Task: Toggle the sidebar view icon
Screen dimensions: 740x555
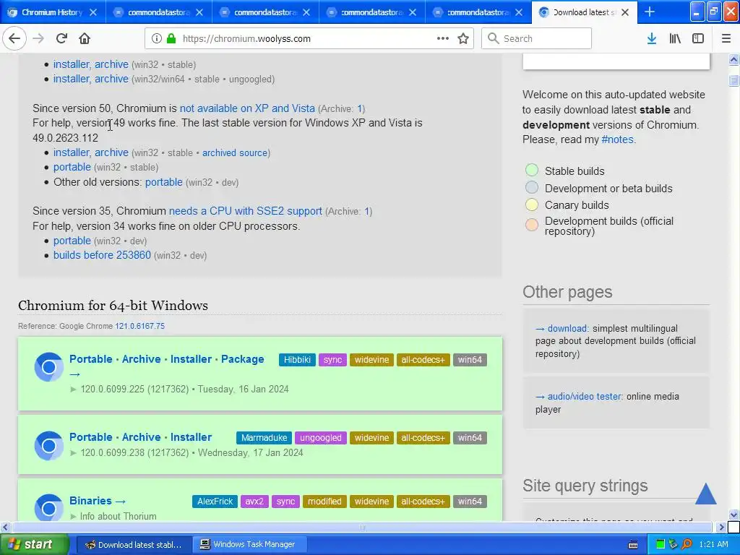Action: (698, 39)
